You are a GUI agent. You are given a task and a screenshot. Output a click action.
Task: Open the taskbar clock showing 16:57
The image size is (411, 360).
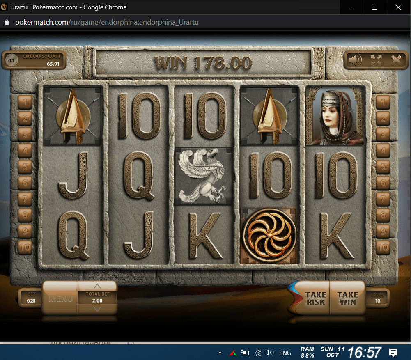(364, 352)
